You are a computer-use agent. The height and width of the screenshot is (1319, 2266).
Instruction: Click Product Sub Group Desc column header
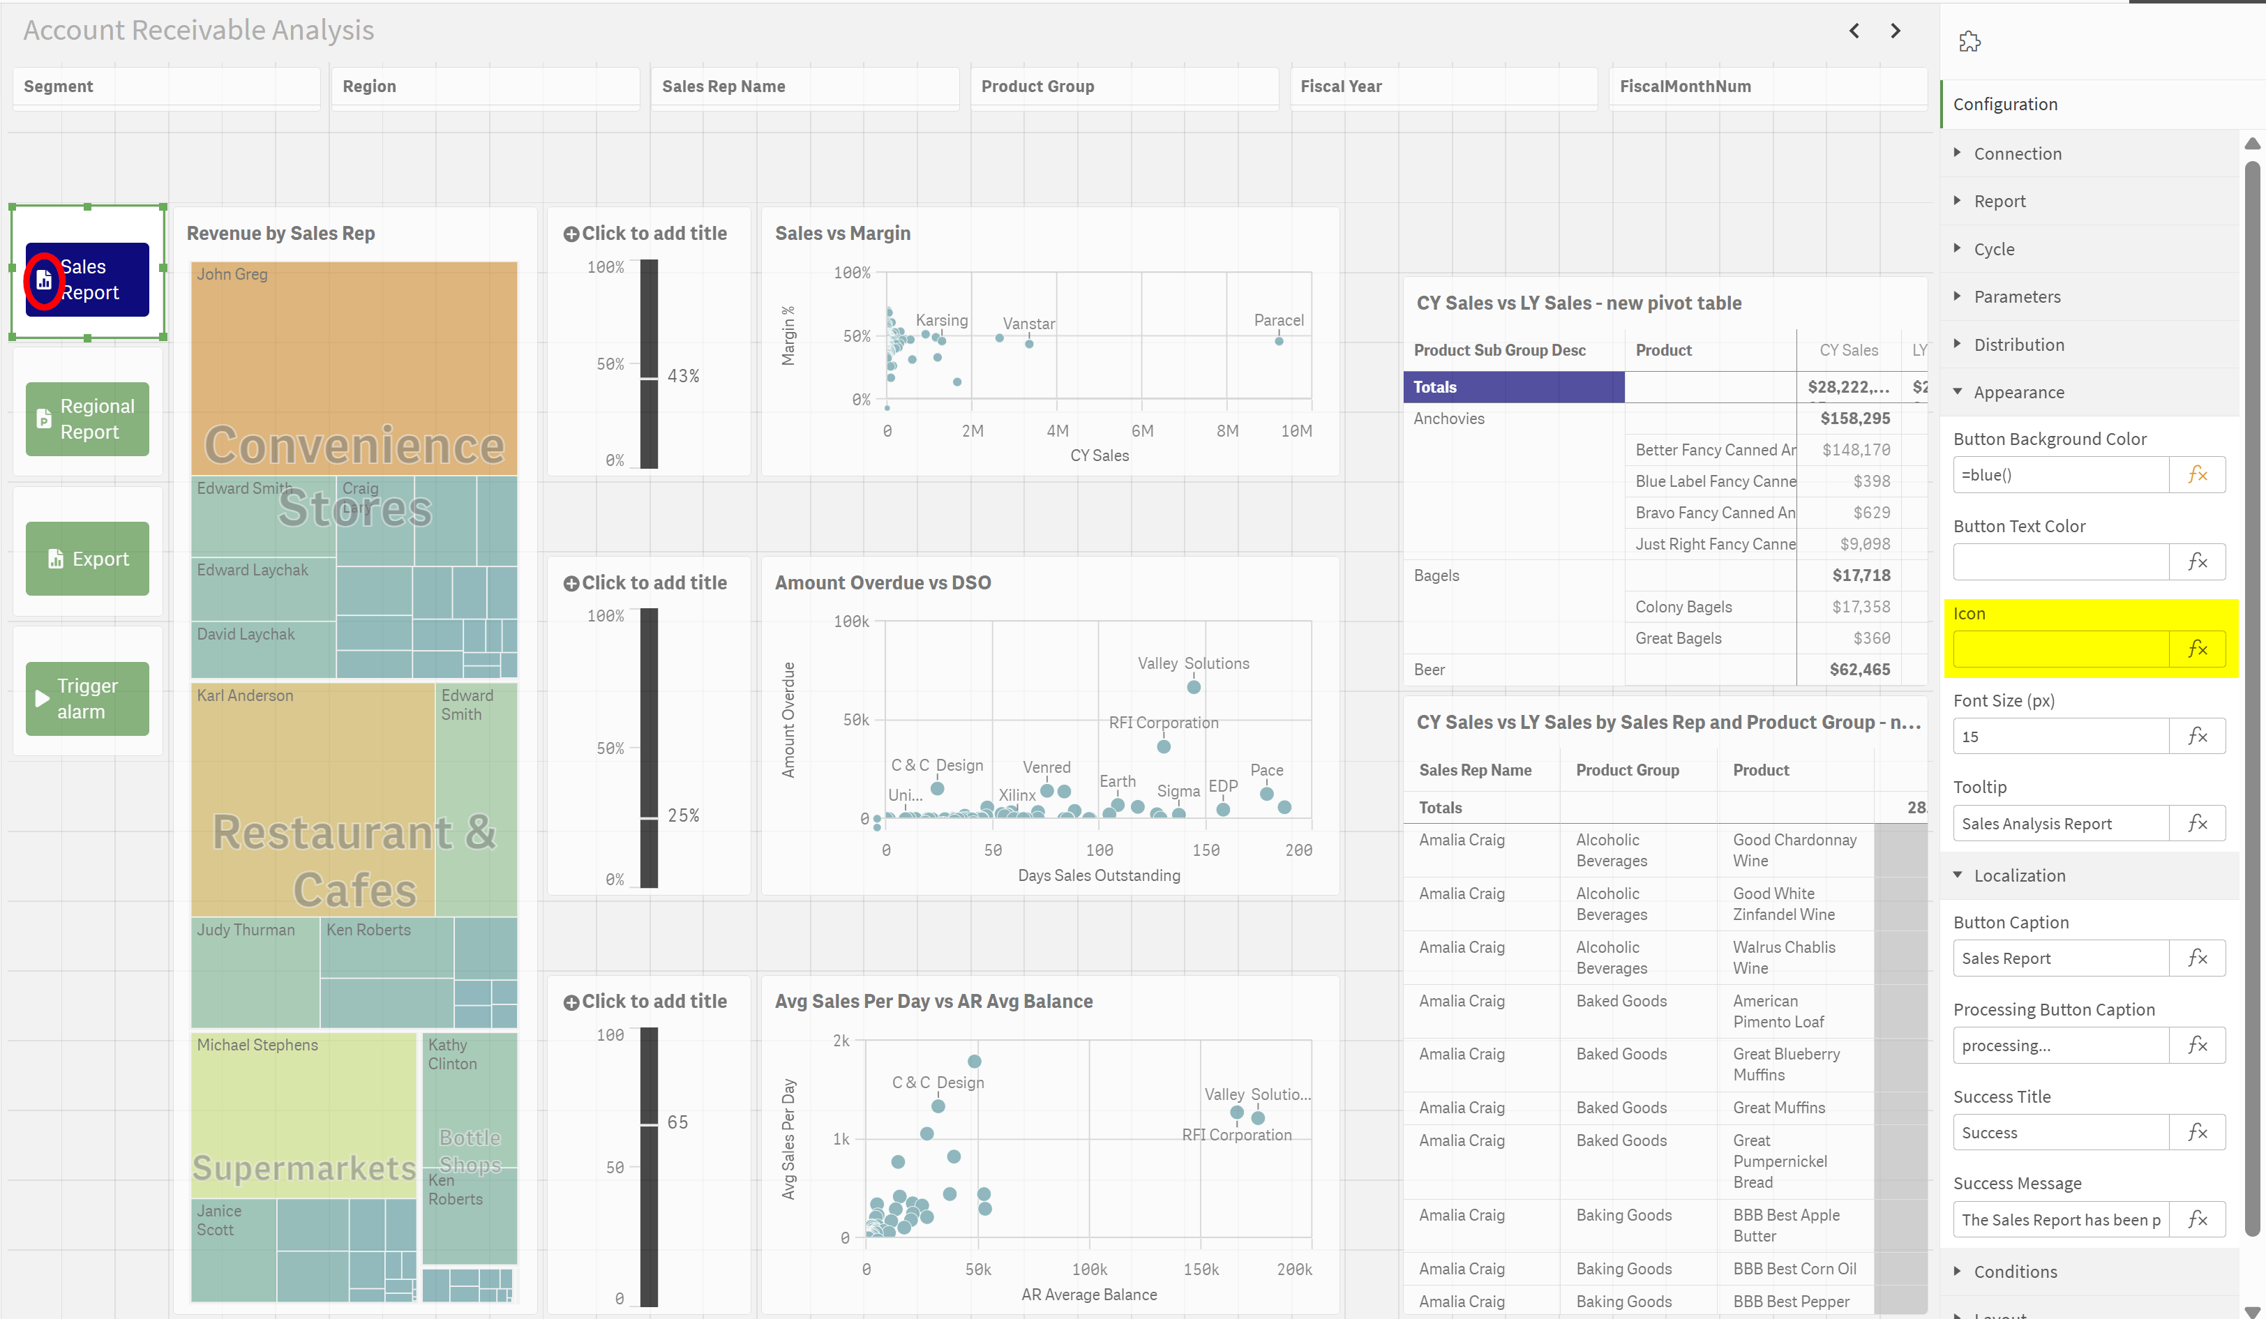point(1499,351)
